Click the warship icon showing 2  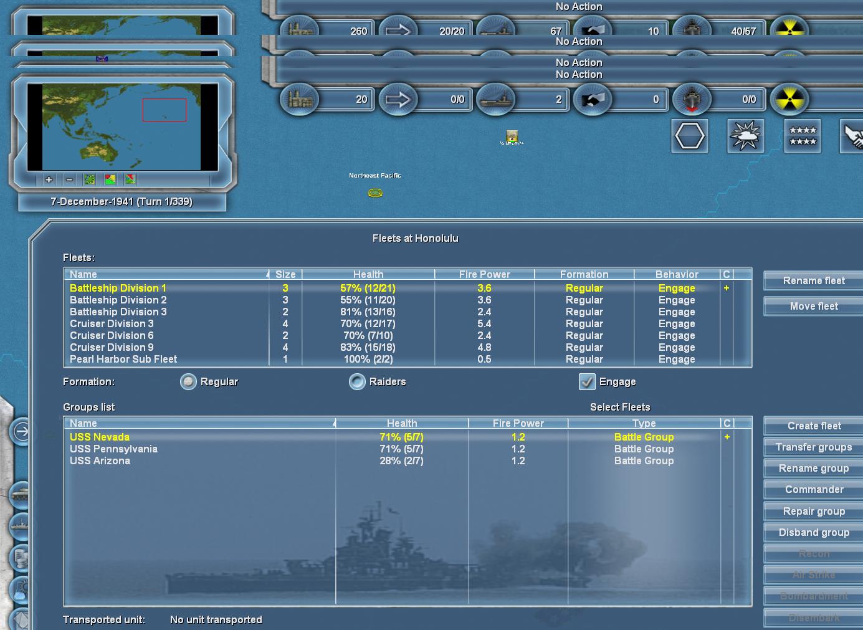tap(495, 100)
